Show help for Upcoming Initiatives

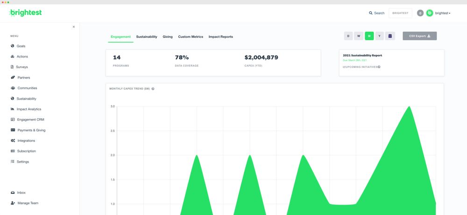point(379,67)
